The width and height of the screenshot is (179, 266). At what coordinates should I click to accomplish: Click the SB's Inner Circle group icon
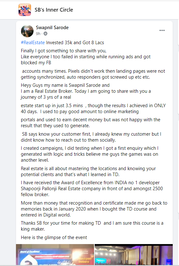point(25,10)
